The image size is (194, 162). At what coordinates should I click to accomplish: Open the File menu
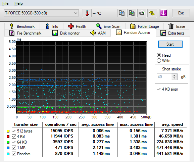[5, 3]
